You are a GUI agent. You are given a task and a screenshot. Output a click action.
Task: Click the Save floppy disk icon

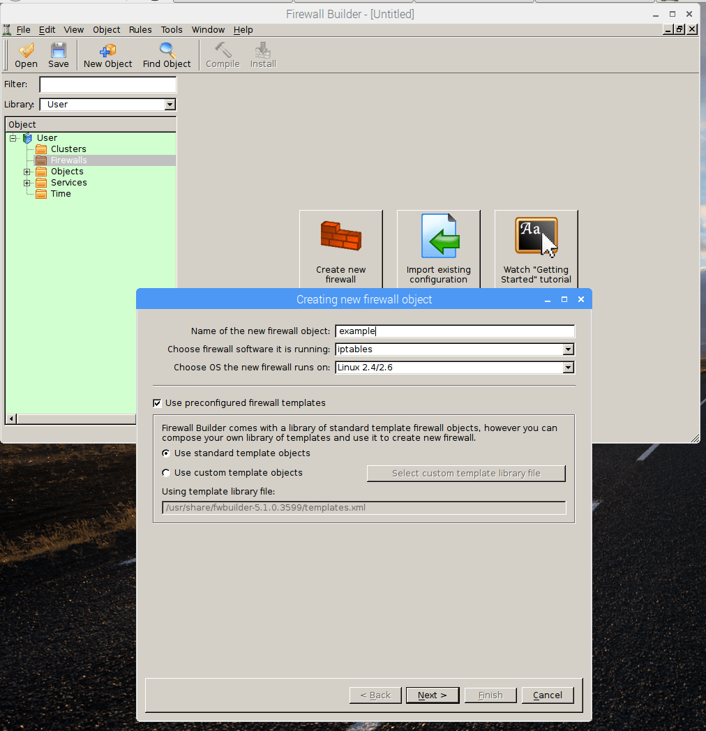pos(59,52)
